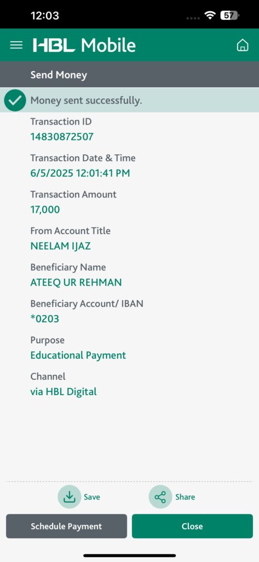259x562 pixels.
Task: Tap the Wi-Fi status icon
Action: click(210, 15)
